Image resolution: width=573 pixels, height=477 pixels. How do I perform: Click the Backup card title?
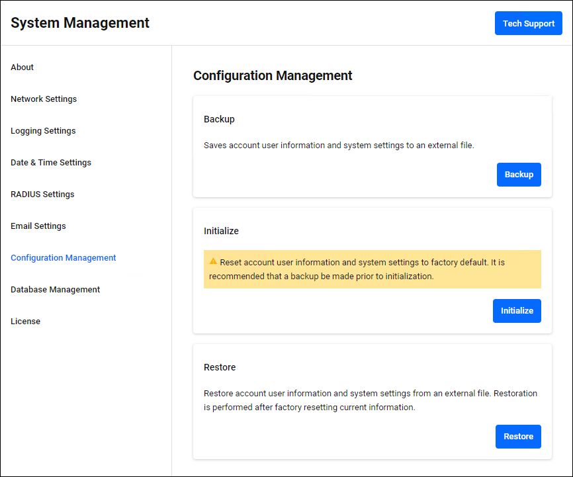pyautogui.click(x=219, y=120)
